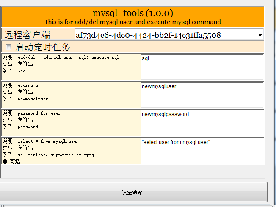Click the mysql_tools (1.0.0) title

point(133,13)
